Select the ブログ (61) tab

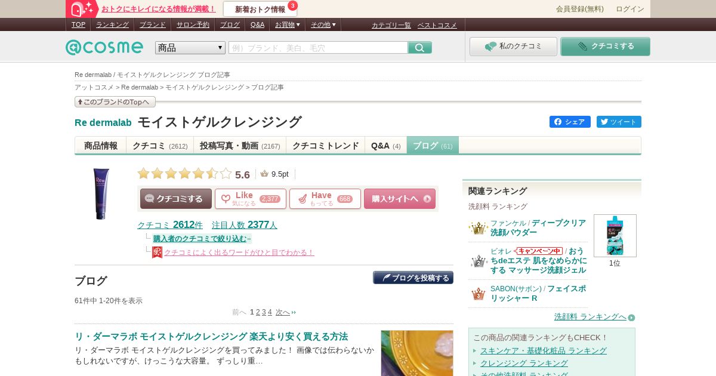tap(433, 146)
